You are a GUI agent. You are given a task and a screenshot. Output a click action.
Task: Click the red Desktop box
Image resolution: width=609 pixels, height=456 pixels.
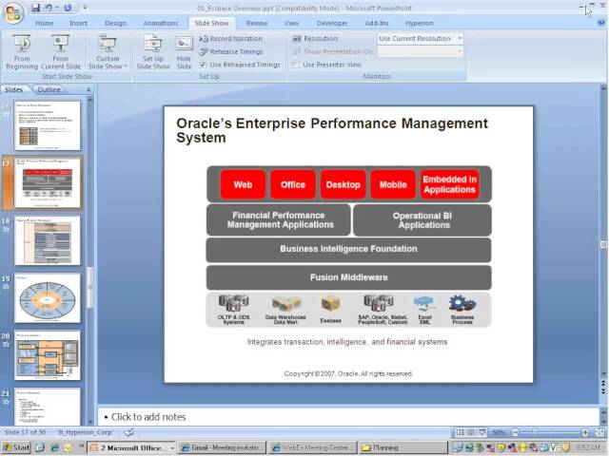(x=343, y=184)
